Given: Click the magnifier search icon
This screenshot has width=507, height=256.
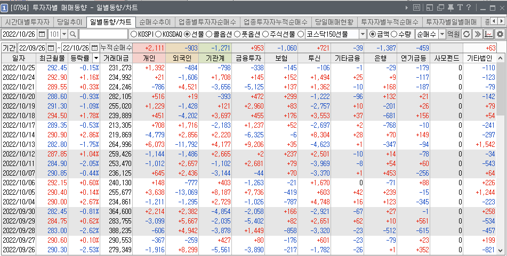Looking at the screenshot, I should pos(73,34).
